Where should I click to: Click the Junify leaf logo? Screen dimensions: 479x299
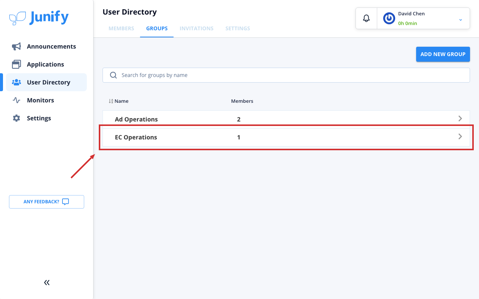18,18
